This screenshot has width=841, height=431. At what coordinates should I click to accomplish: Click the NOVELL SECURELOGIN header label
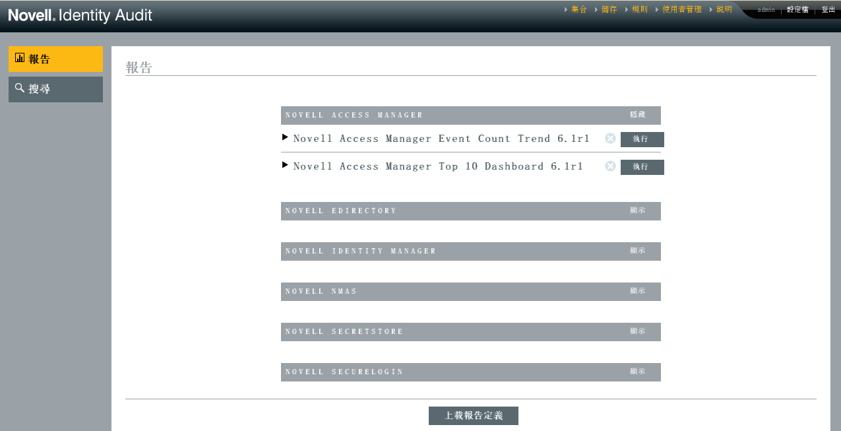344,372
